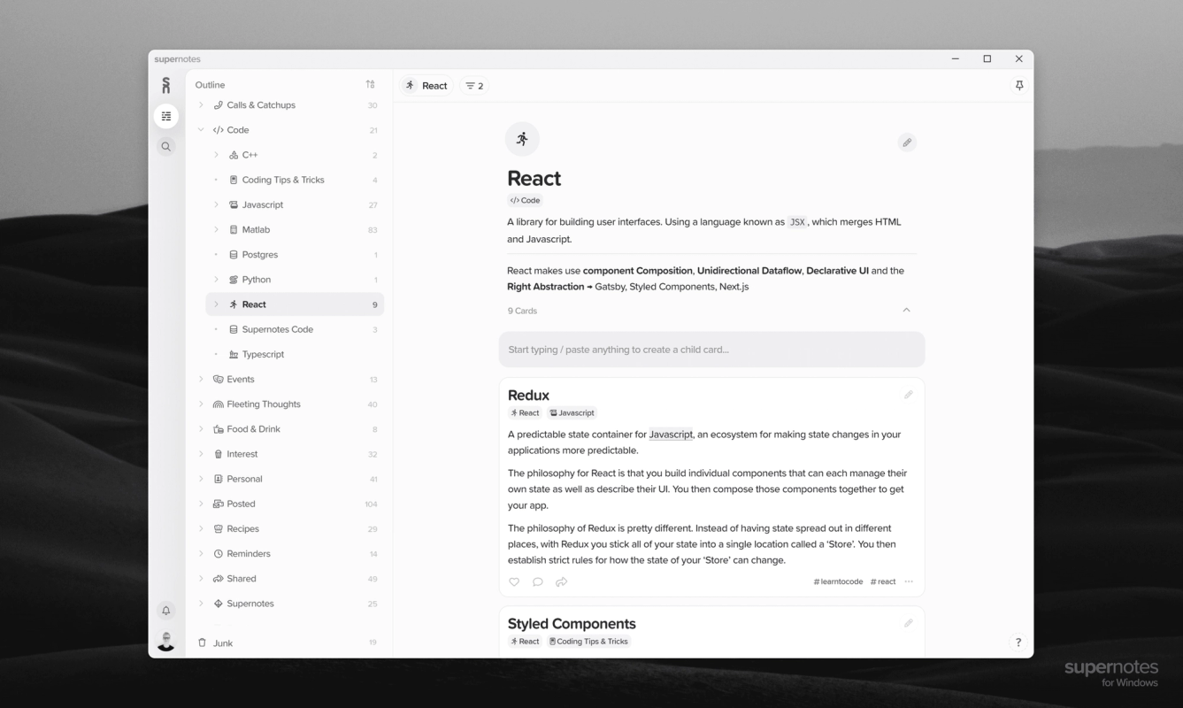Open Typescript in the outline
The height and width of the screenshot is (708, 1183).
[295, 354]
